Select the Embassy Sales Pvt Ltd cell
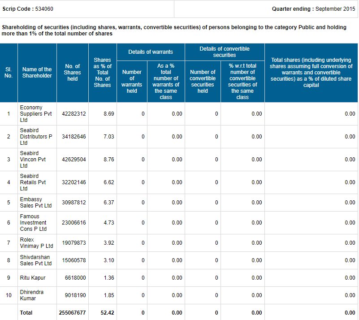The width and height of the screenshot is (359, 320). (36, 203)
